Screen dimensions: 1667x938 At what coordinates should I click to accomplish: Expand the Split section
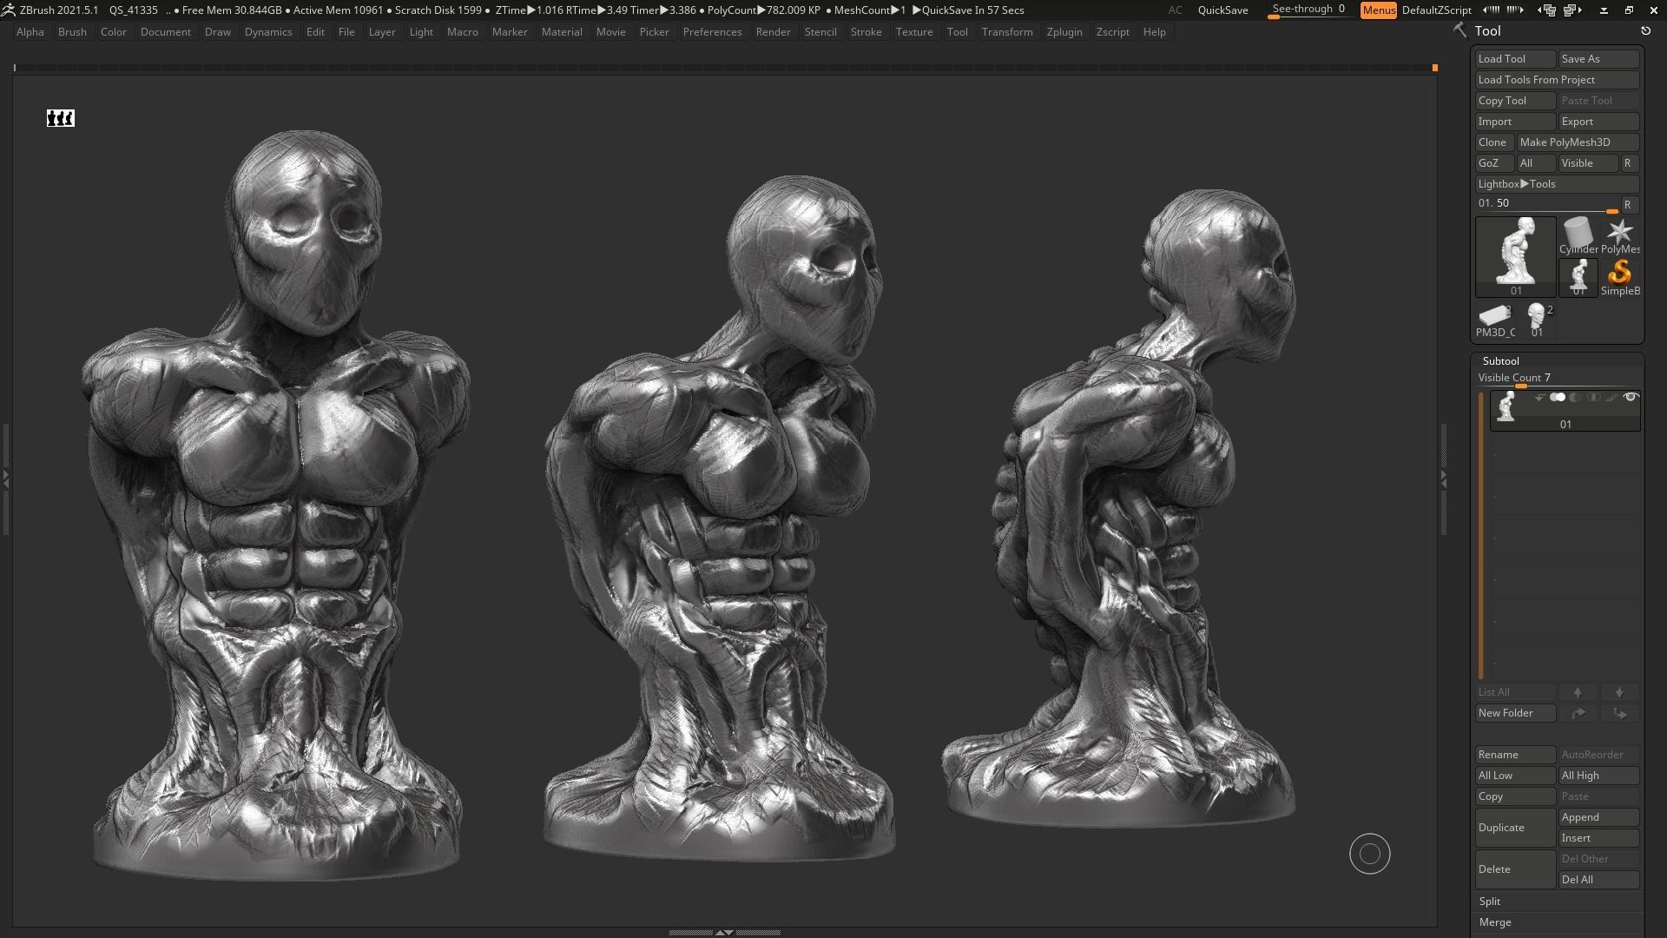click(x=1490, y=902)
